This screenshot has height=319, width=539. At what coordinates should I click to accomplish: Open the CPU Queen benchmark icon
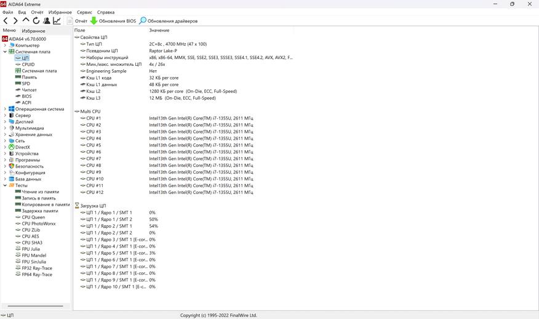(18, 217)
